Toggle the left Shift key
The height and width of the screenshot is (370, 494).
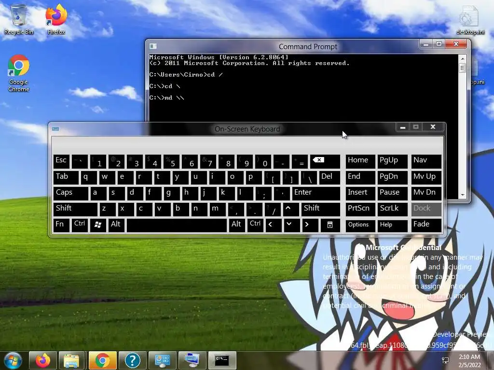pyautogui.click(x=75, y=209)
